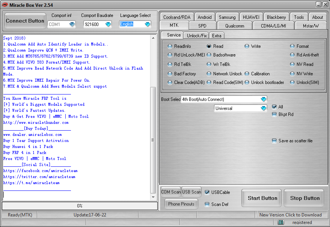
Task: Select the Write radio option
Action: [x=247, y=46]
